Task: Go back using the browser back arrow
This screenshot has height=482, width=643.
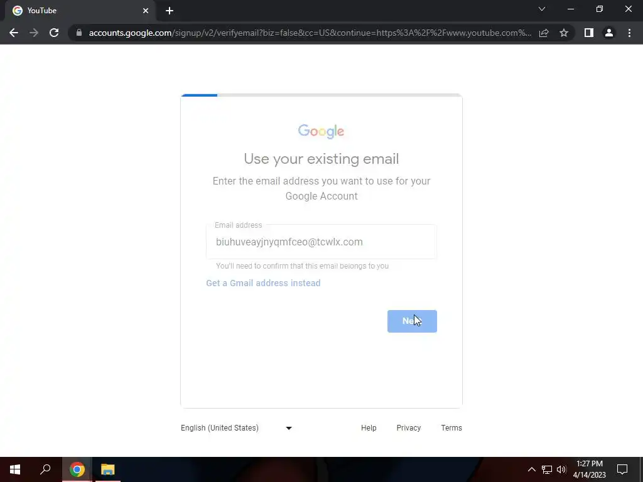Action: (x=14, y=33)
